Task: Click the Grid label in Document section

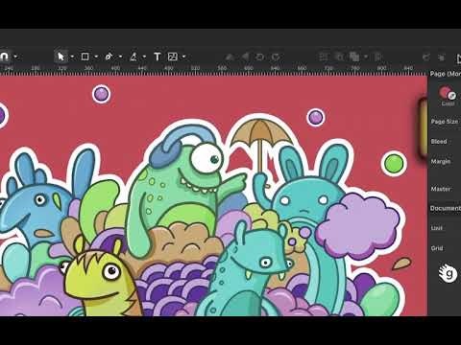Action: coord(437,248)
